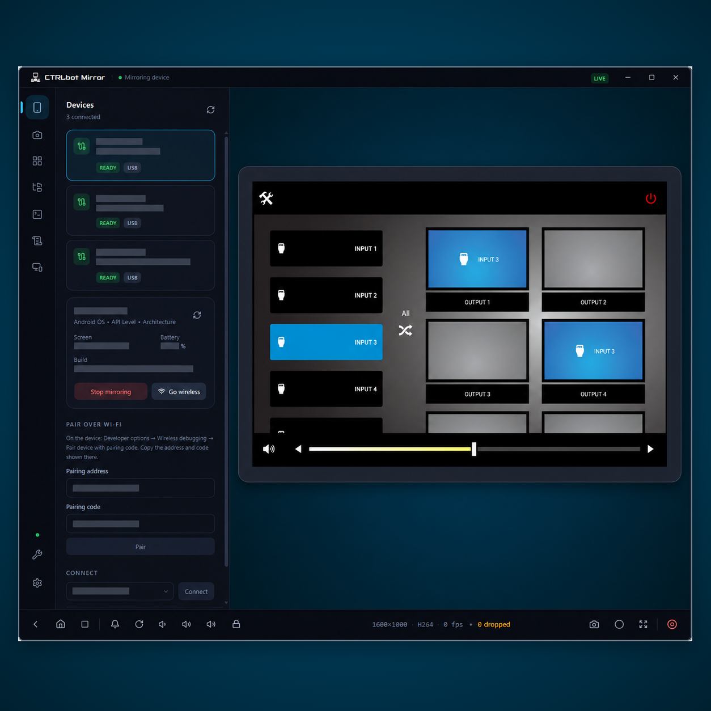Open notifications with the bell icon
Screen dimensions: 711x711
(x=115, y=624)
